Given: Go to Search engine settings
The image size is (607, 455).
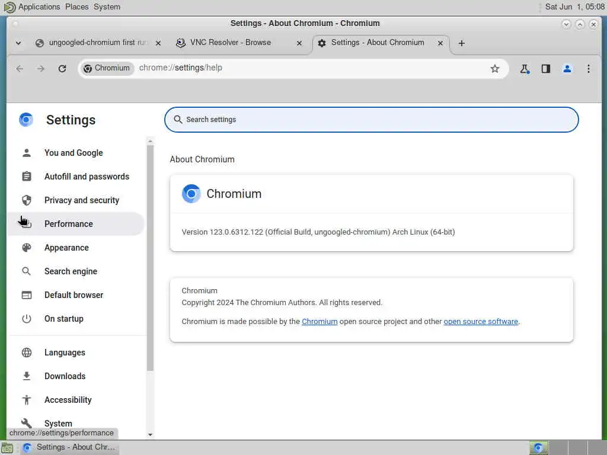Looking at the screenshot, I should coord(75,271).
